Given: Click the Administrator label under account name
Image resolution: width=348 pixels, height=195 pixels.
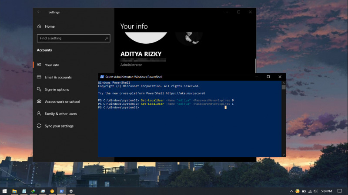Looking at the screenshot, I should (131, 65).
